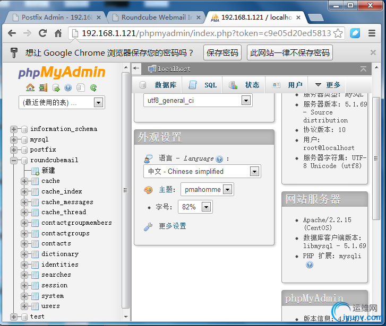The width and height of the screenshot is (386, 326).
Task: Expand the mysql database node
Action: tap(14, 139)
